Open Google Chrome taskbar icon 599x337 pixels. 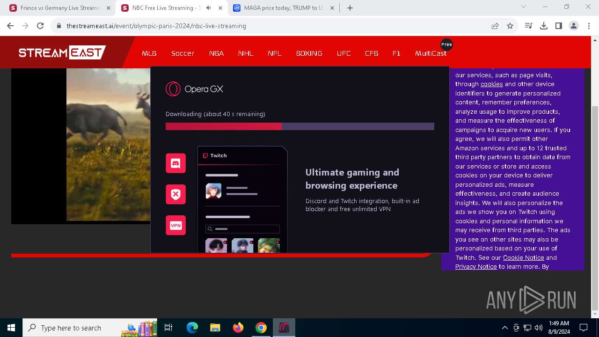pyautogui.click(x=261, y=328)
